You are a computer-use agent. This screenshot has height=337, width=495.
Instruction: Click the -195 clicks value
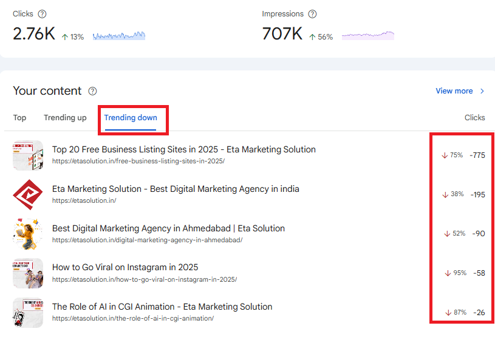click(477, 195)
